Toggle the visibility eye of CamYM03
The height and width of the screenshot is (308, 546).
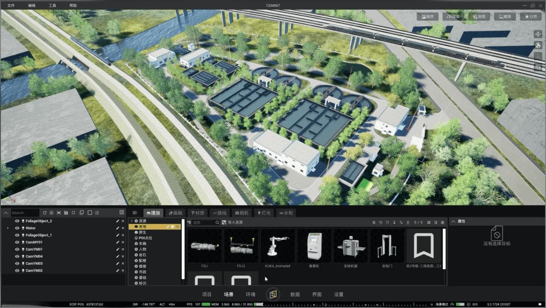[x=17, y=263]
